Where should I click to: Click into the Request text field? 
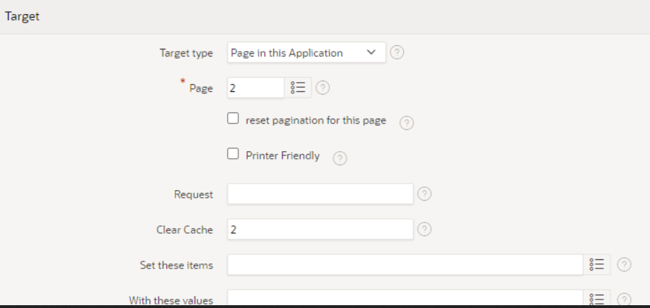coord(320,194)
